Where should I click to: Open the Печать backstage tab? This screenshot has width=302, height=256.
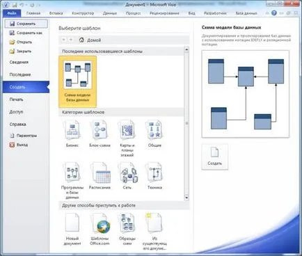pyautogui.click(x=17, y=99)
